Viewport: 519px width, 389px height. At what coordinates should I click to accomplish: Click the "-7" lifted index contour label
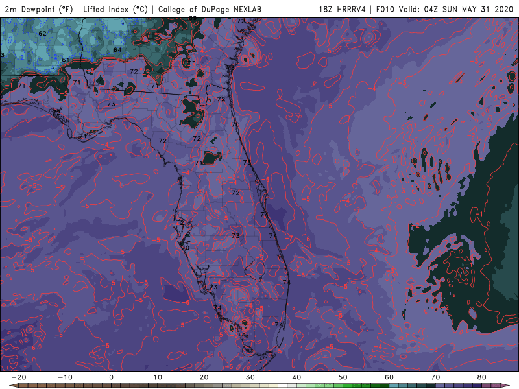[289, 238]
